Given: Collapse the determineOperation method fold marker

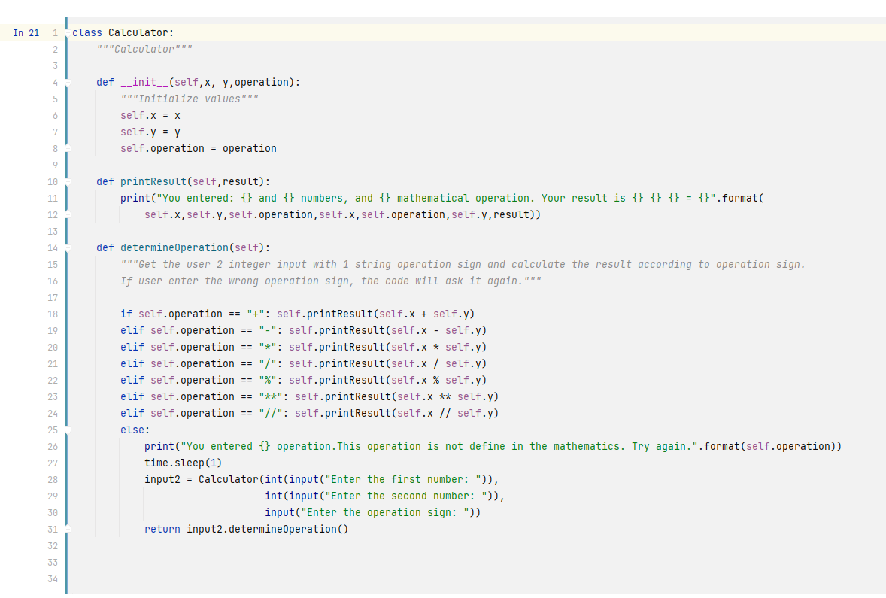Looking at the screenshot, I should click(x=68, y=248).
